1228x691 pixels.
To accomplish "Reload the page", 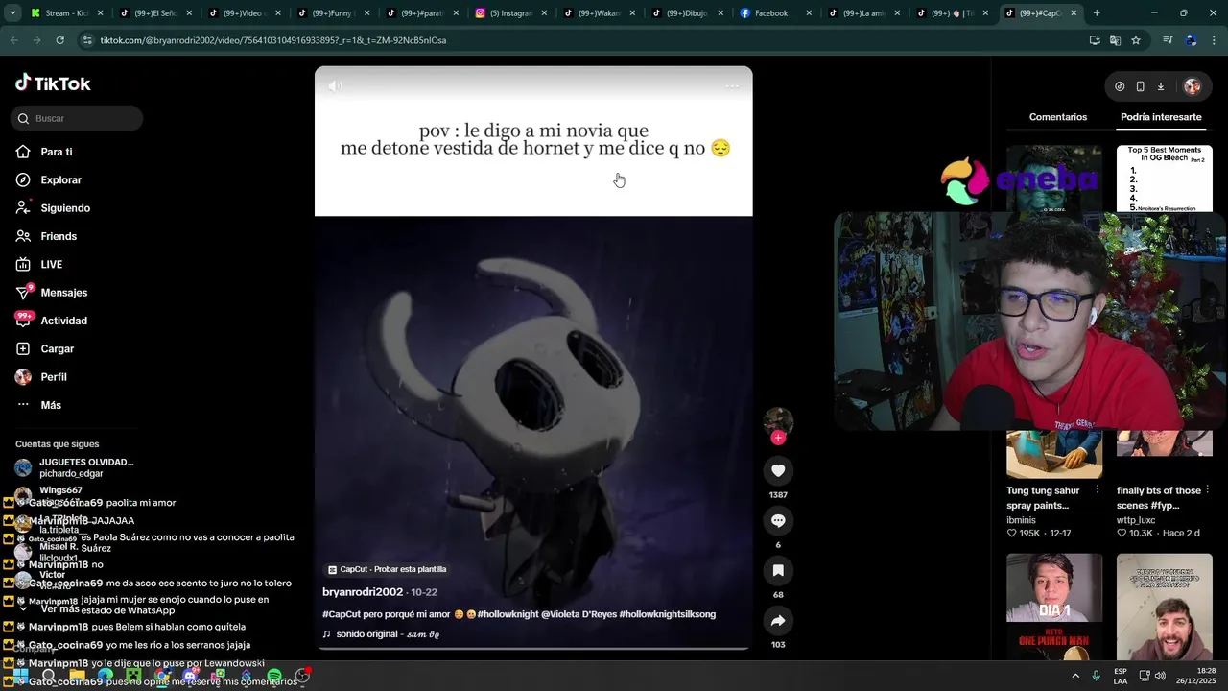I will click(x=59, y=40).
